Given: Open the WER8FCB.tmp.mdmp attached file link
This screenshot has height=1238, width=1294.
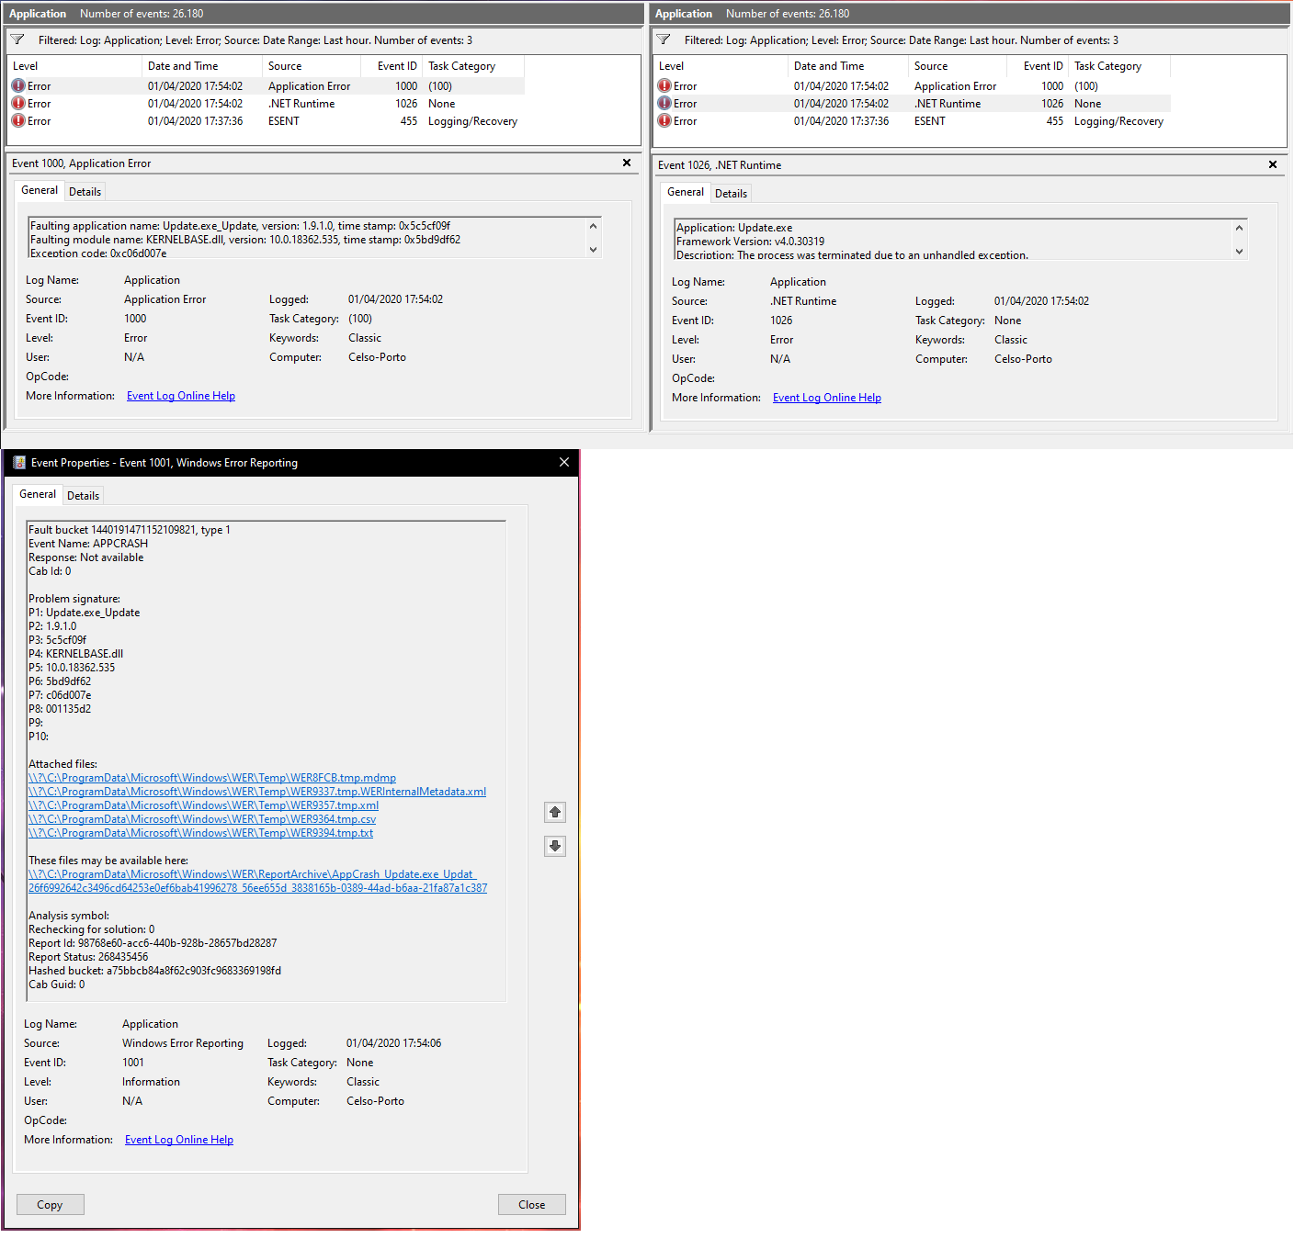Looking at the screenshot, I should coord(211,777).
